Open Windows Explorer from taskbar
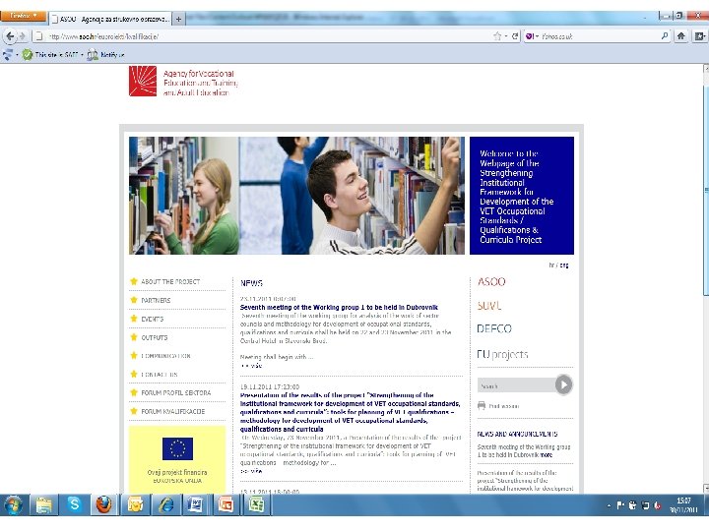Viewport: 709px width, 531px height. tap(44, 504)
